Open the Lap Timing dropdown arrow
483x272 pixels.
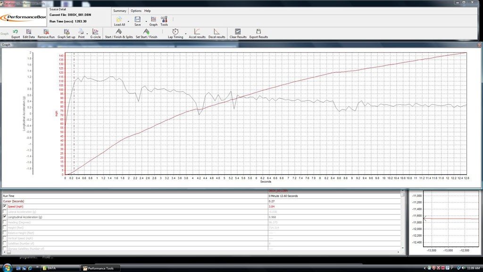coord(186,34)
